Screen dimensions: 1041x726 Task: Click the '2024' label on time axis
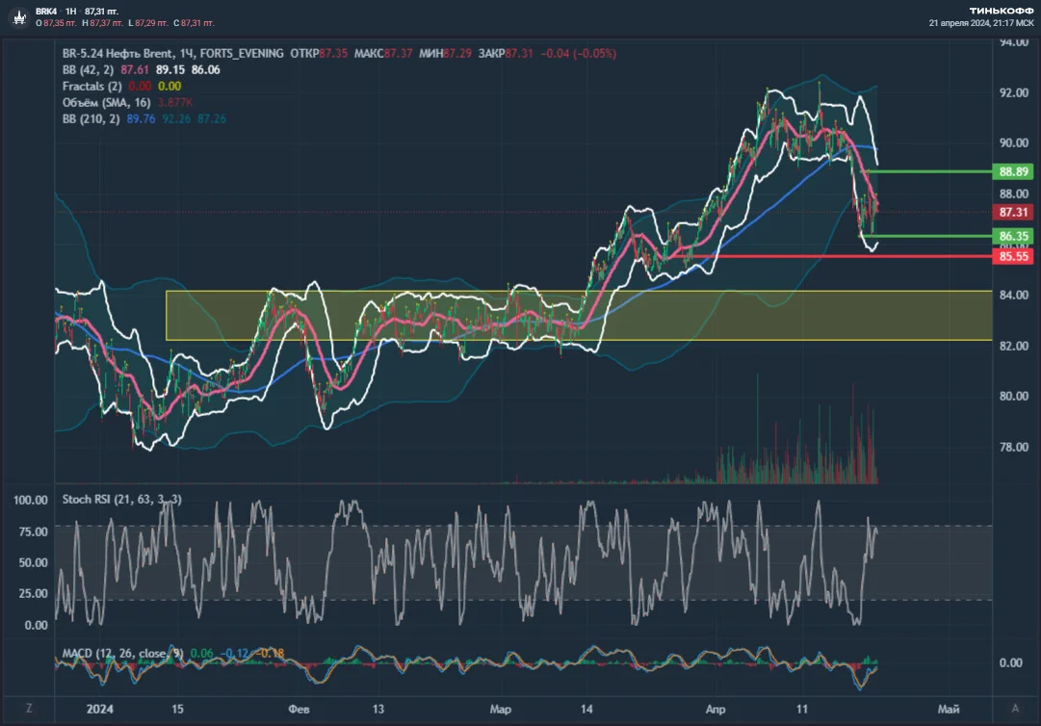tap(99, 709)
